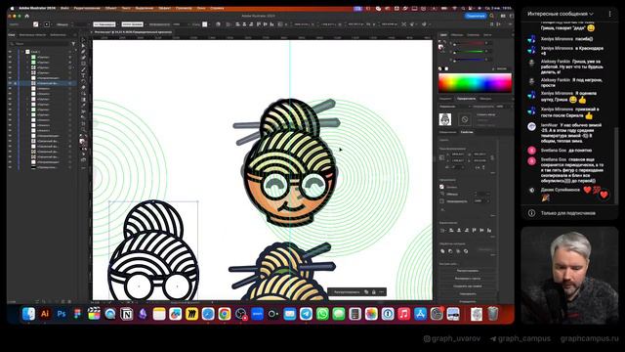Switch to the Образцы tab in the color panel
Image resolution: width=625 pixels, height=352 pixels.
click(457, 35)
